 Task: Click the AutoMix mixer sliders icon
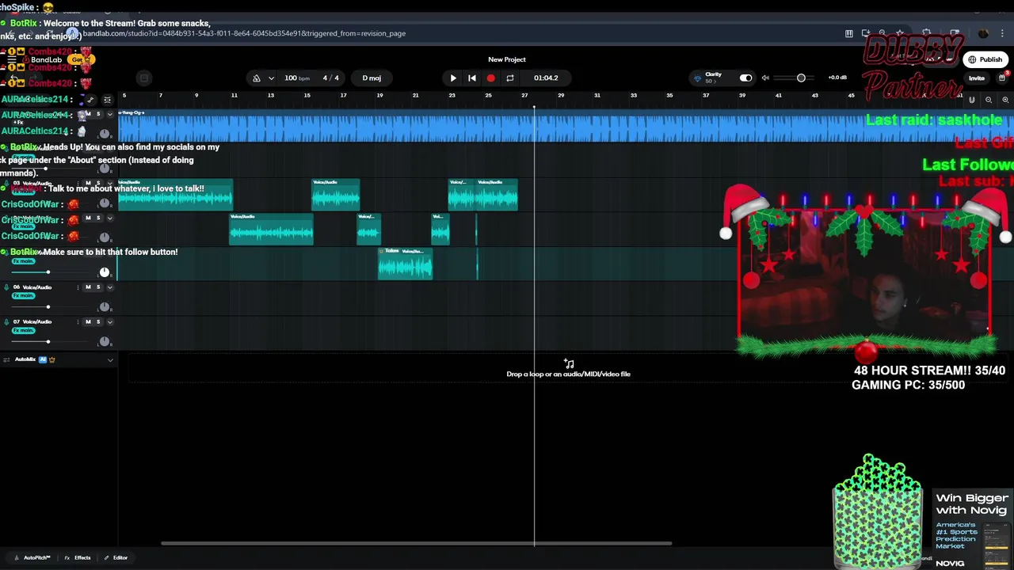tap(6, 359)
